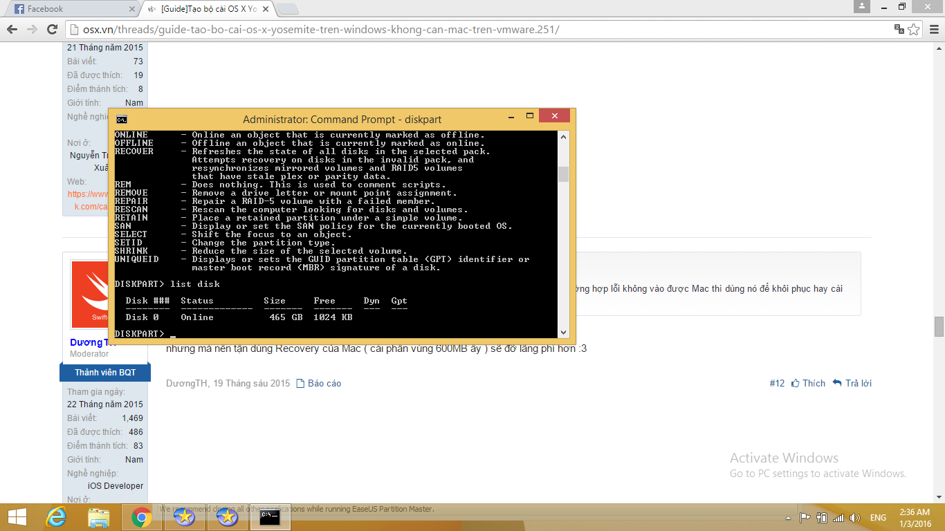The width and height of the screenshot is (945, 531).
Task: Click the volume speaker icon in system tray
Action: (x=855, y=518)
